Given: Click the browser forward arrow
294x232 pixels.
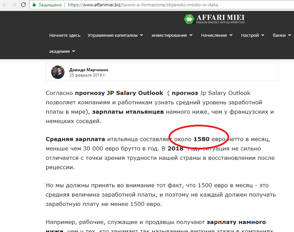Looking at the screenshot, I should click(x=14, y=5).
